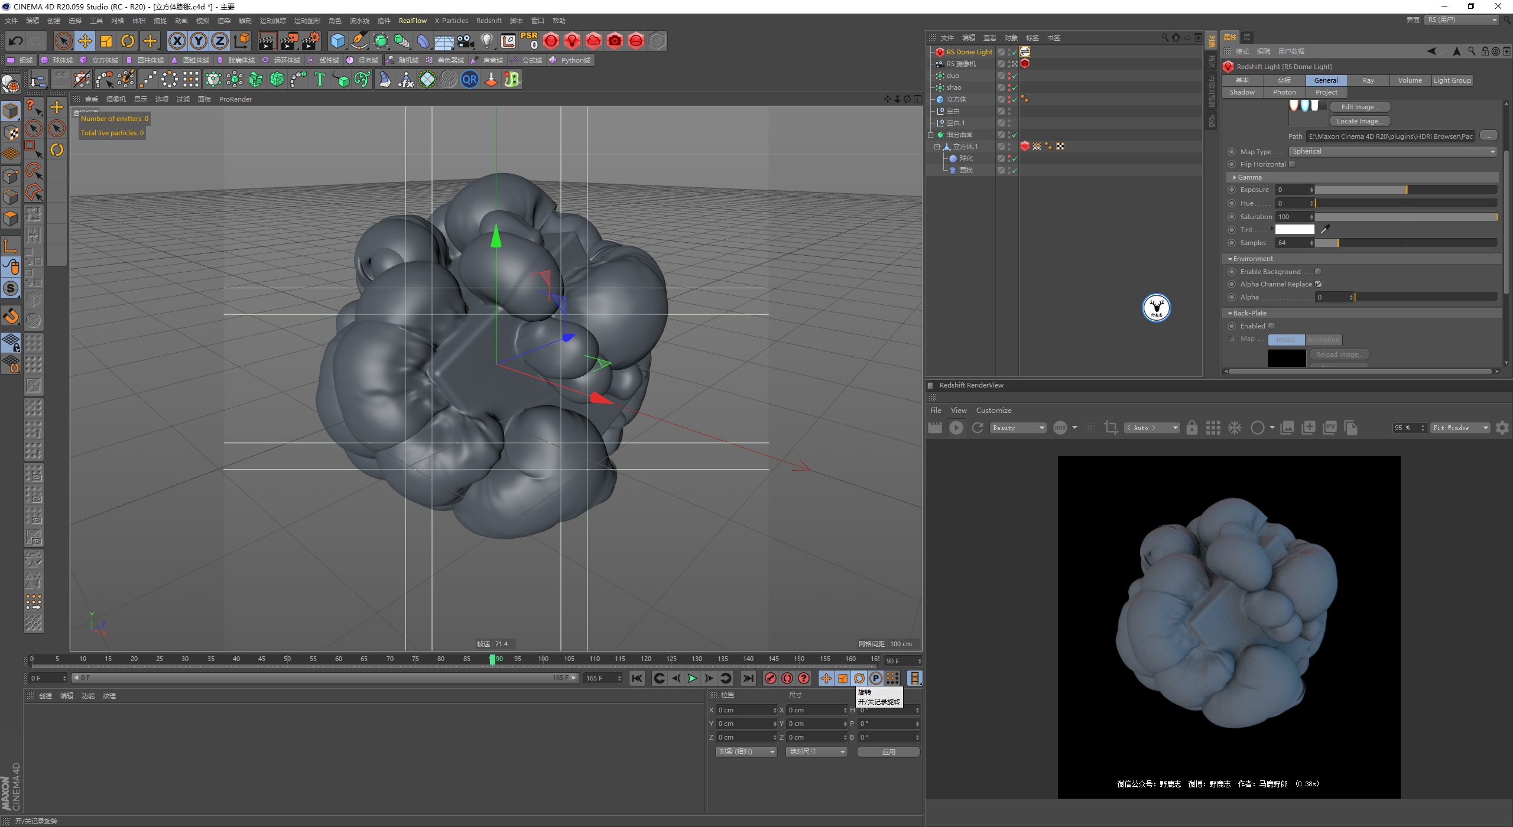
Task: Click the light bulb light icon
Action: [486, 41]
